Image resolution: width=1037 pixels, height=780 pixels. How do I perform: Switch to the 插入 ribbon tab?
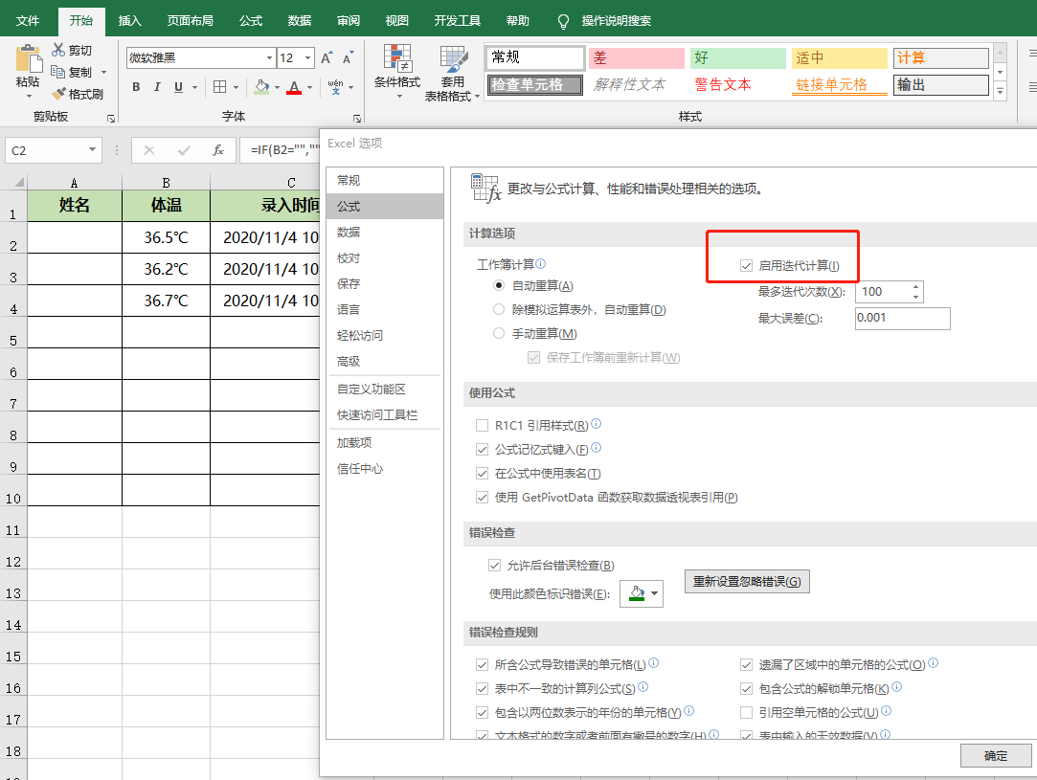click(129, 20)
